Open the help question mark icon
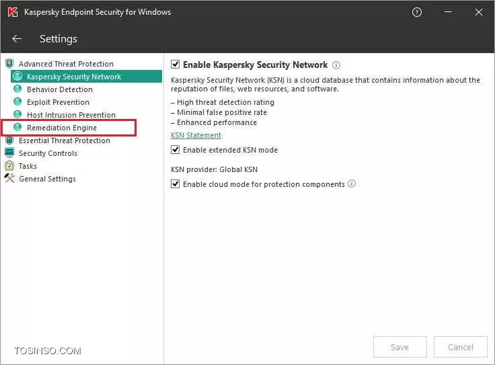This screenshot has width=495, height=365. (x=417, y=12)
